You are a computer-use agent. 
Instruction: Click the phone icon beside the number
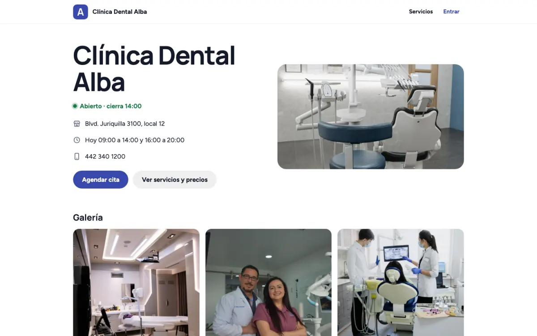(77, 156)
